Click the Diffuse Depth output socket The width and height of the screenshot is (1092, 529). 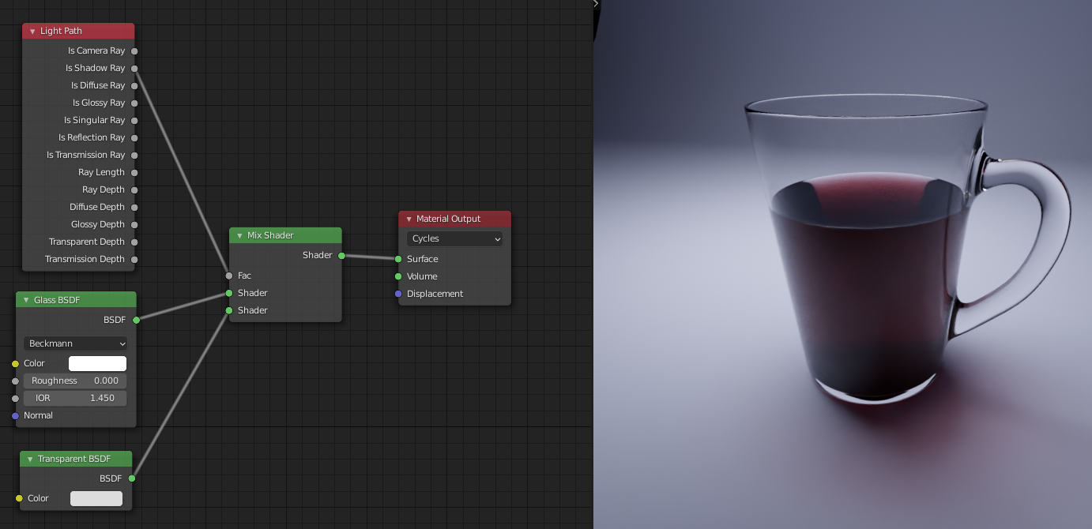click(x=134, y=208)
